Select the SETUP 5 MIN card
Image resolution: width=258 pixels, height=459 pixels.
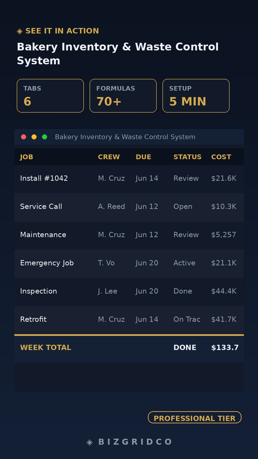[196, 96]
